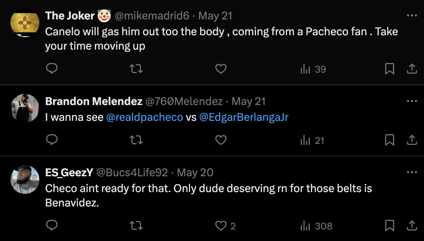View analytics for Brandon Melendez's tweet
Image resolution: width=424 pixels, height=241 pixels.
[312, 140]
